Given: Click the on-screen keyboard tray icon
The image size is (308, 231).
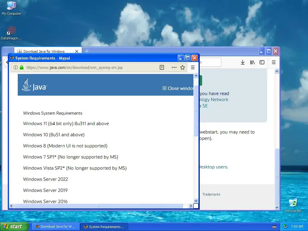Looking at the screenshot, I should [x=274, y=227].
